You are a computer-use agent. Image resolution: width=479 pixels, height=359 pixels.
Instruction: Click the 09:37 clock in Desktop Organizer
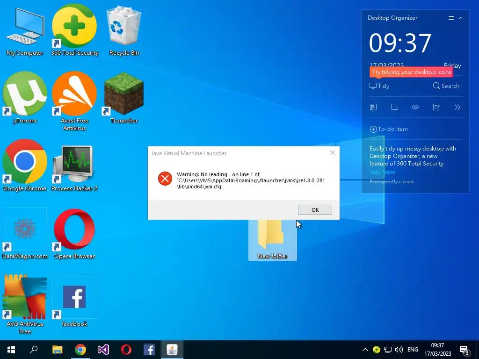(x=400, y=43)
